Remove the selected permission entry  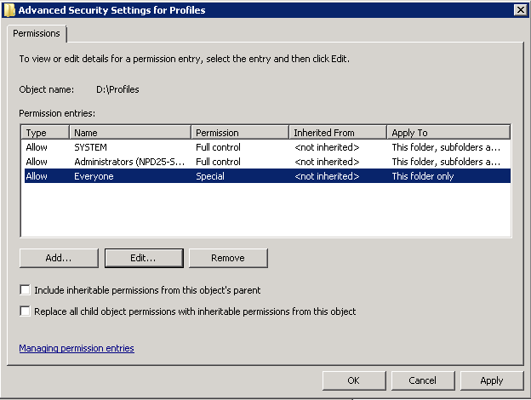click(x=228, y=258)
